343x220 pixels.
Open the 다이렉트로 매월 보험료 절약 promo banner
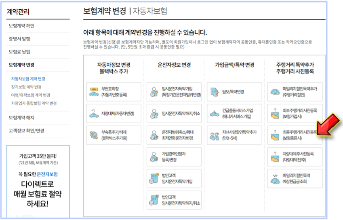[38, 194]
